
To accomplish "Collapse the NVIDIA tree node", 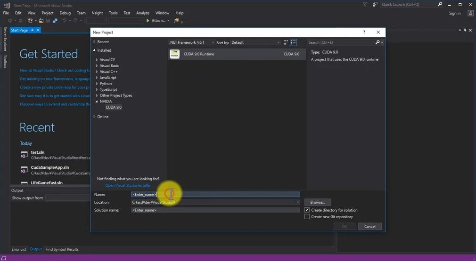I will click(97, 102).
